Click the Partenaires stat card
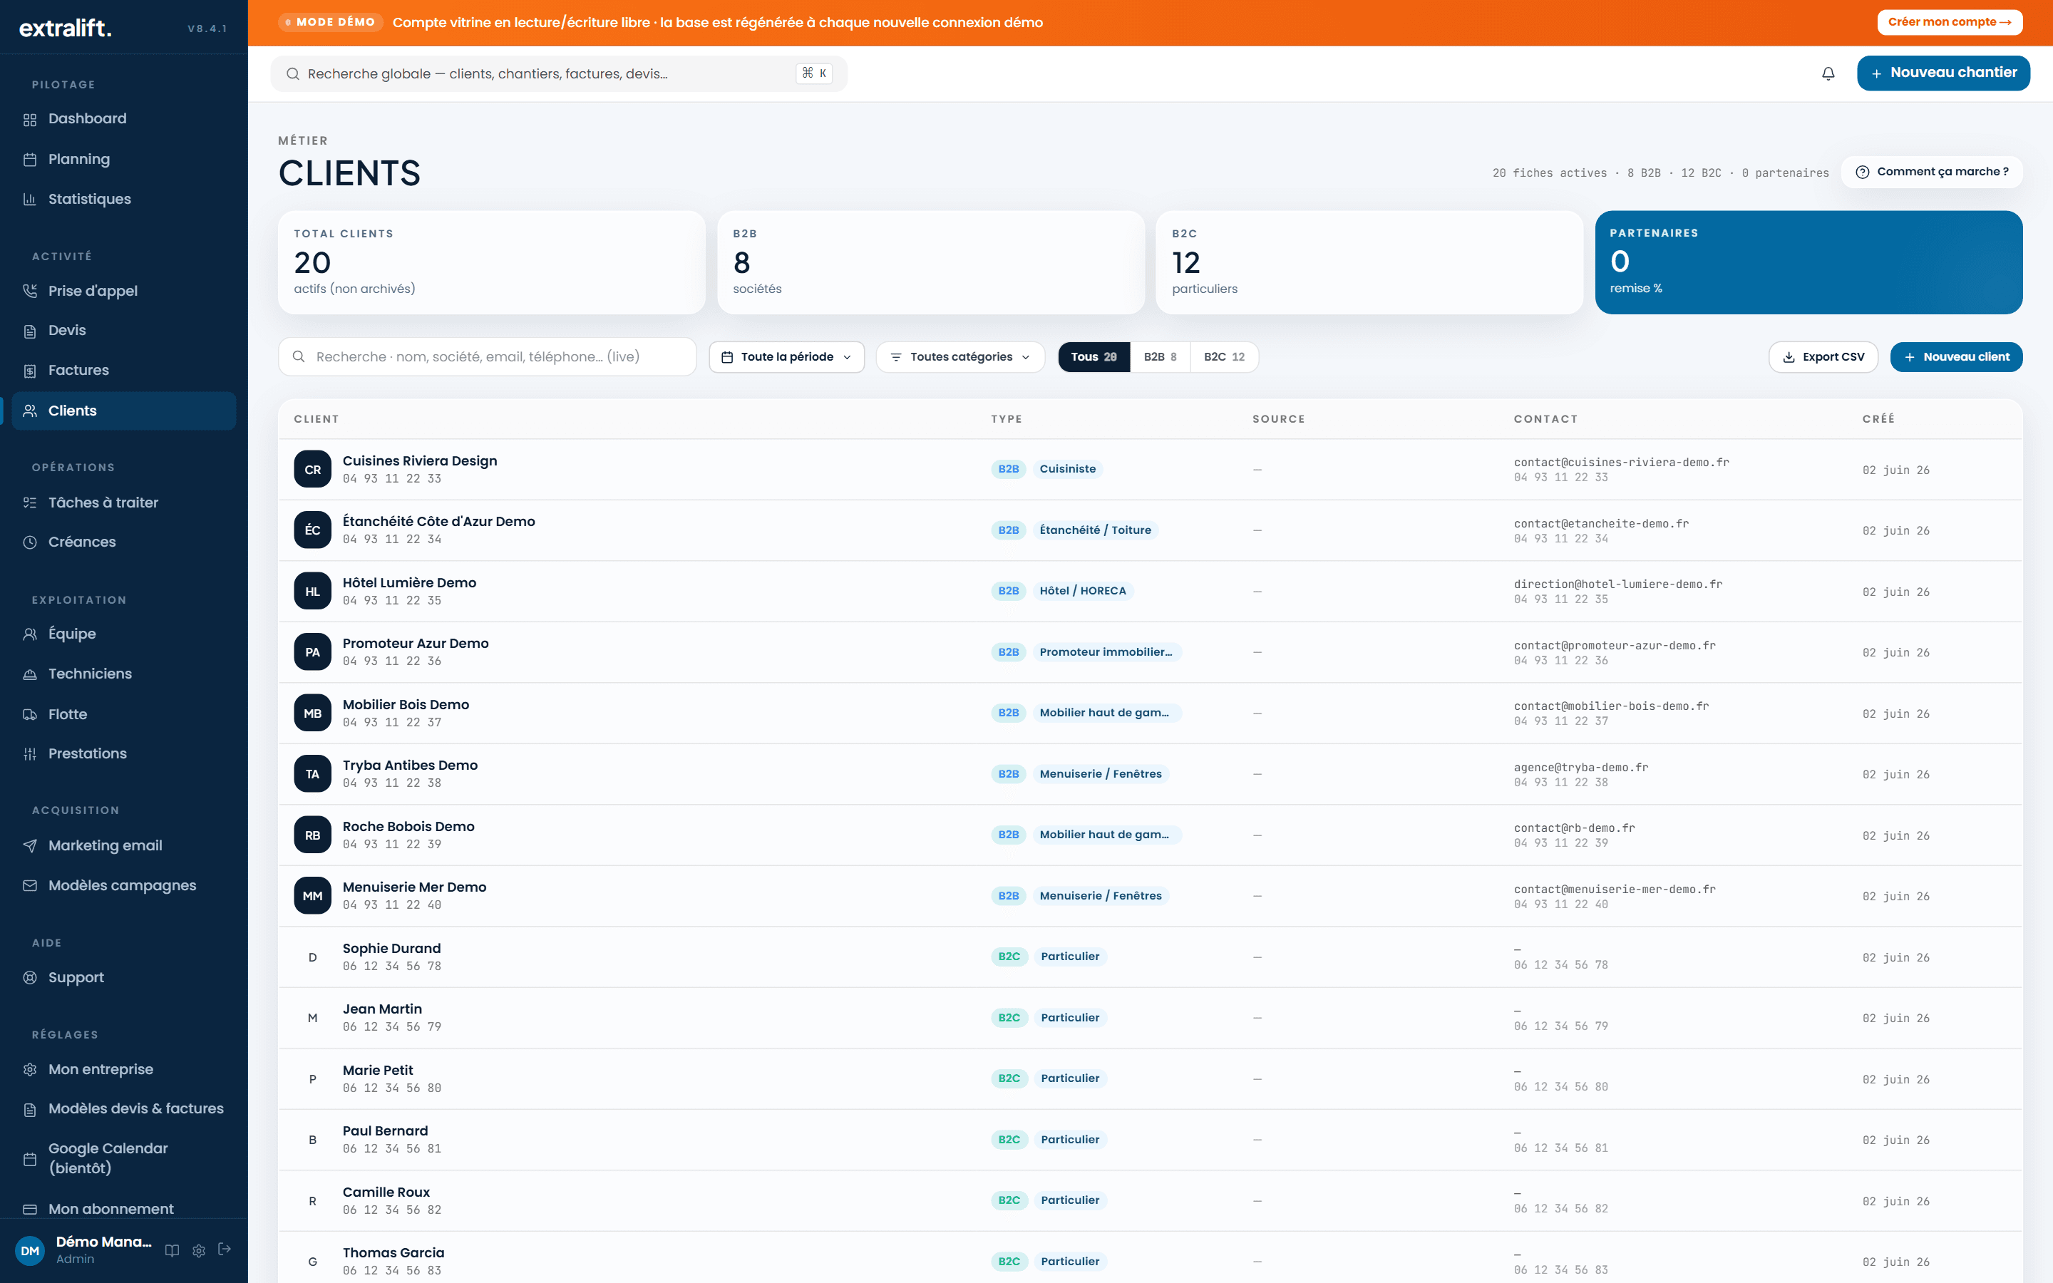The width and height of the screenshot is (2053, 1283). [x=1808, y=262]
